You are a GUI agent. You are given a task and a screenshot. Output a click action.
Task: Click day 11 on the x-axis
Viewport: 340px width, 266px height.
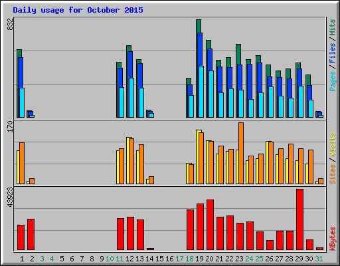click(120, 259)
